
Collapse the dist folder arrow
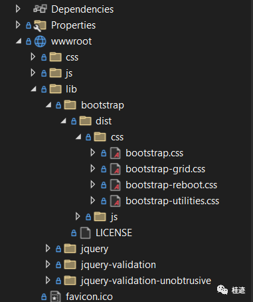click(64, 121)
